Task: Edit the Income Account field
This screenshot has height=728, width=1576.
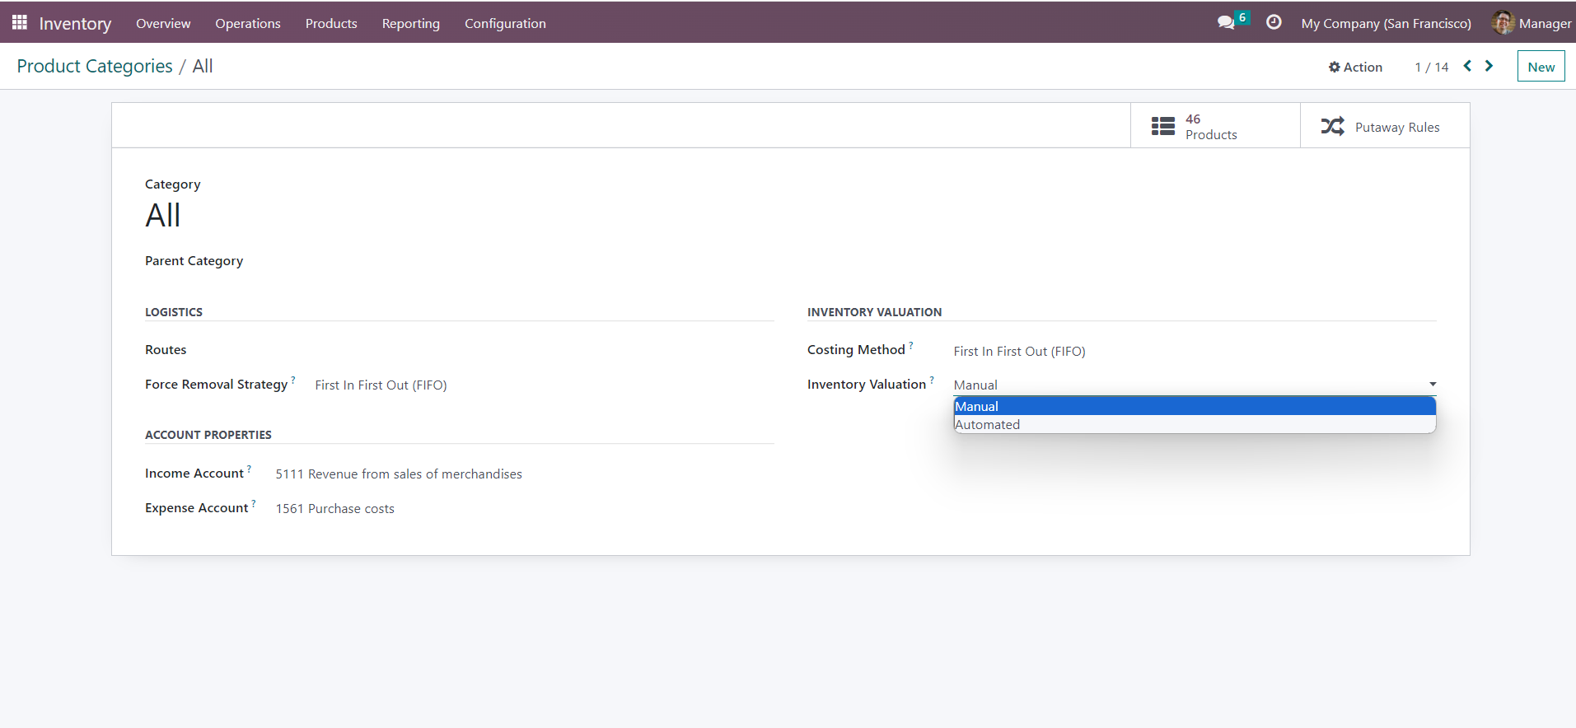Action: pyautogui.click(x=399, y=474)
